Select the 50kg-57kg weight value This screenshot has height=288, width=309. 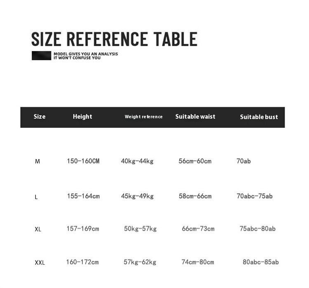(x=140, y=229)
